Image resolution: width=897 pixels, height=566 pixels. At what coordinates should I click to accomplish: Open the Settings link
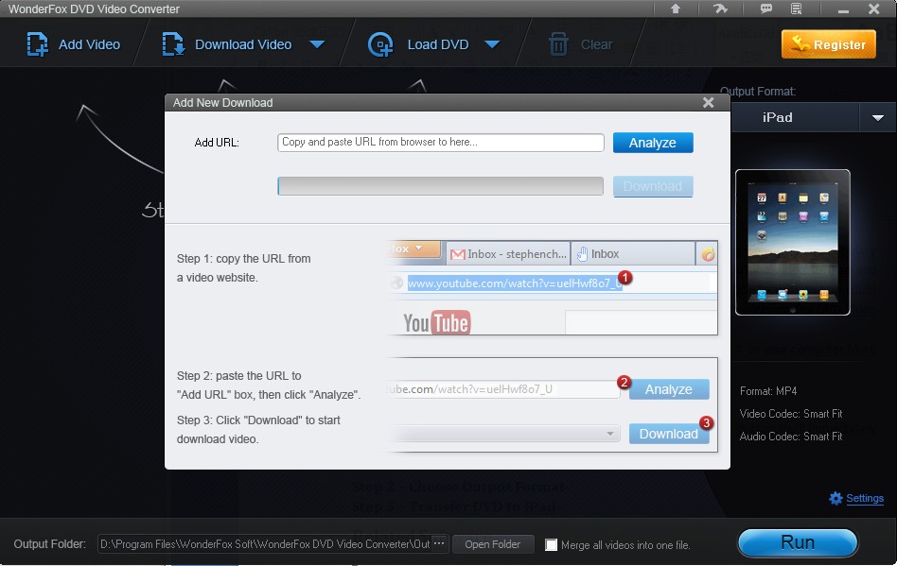[x=865, y=498]
